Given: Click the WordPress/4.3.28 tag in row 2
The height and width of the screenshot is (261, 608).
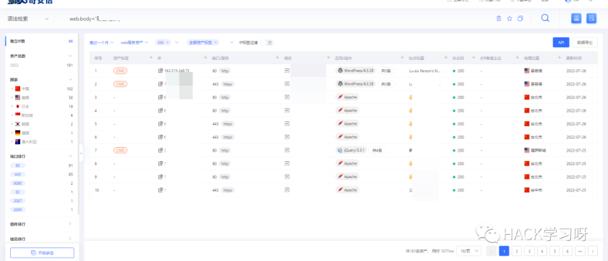Looking at the screenshot, I should [x=355, y=84].
